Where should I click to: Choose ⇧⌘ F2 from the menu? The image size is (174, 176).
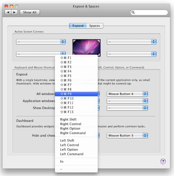coord(76,62)
